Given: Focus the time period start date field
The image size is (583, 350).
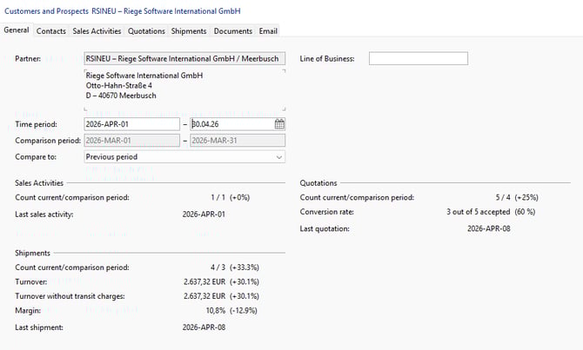Looking at the screenshot, I should 131,124.
